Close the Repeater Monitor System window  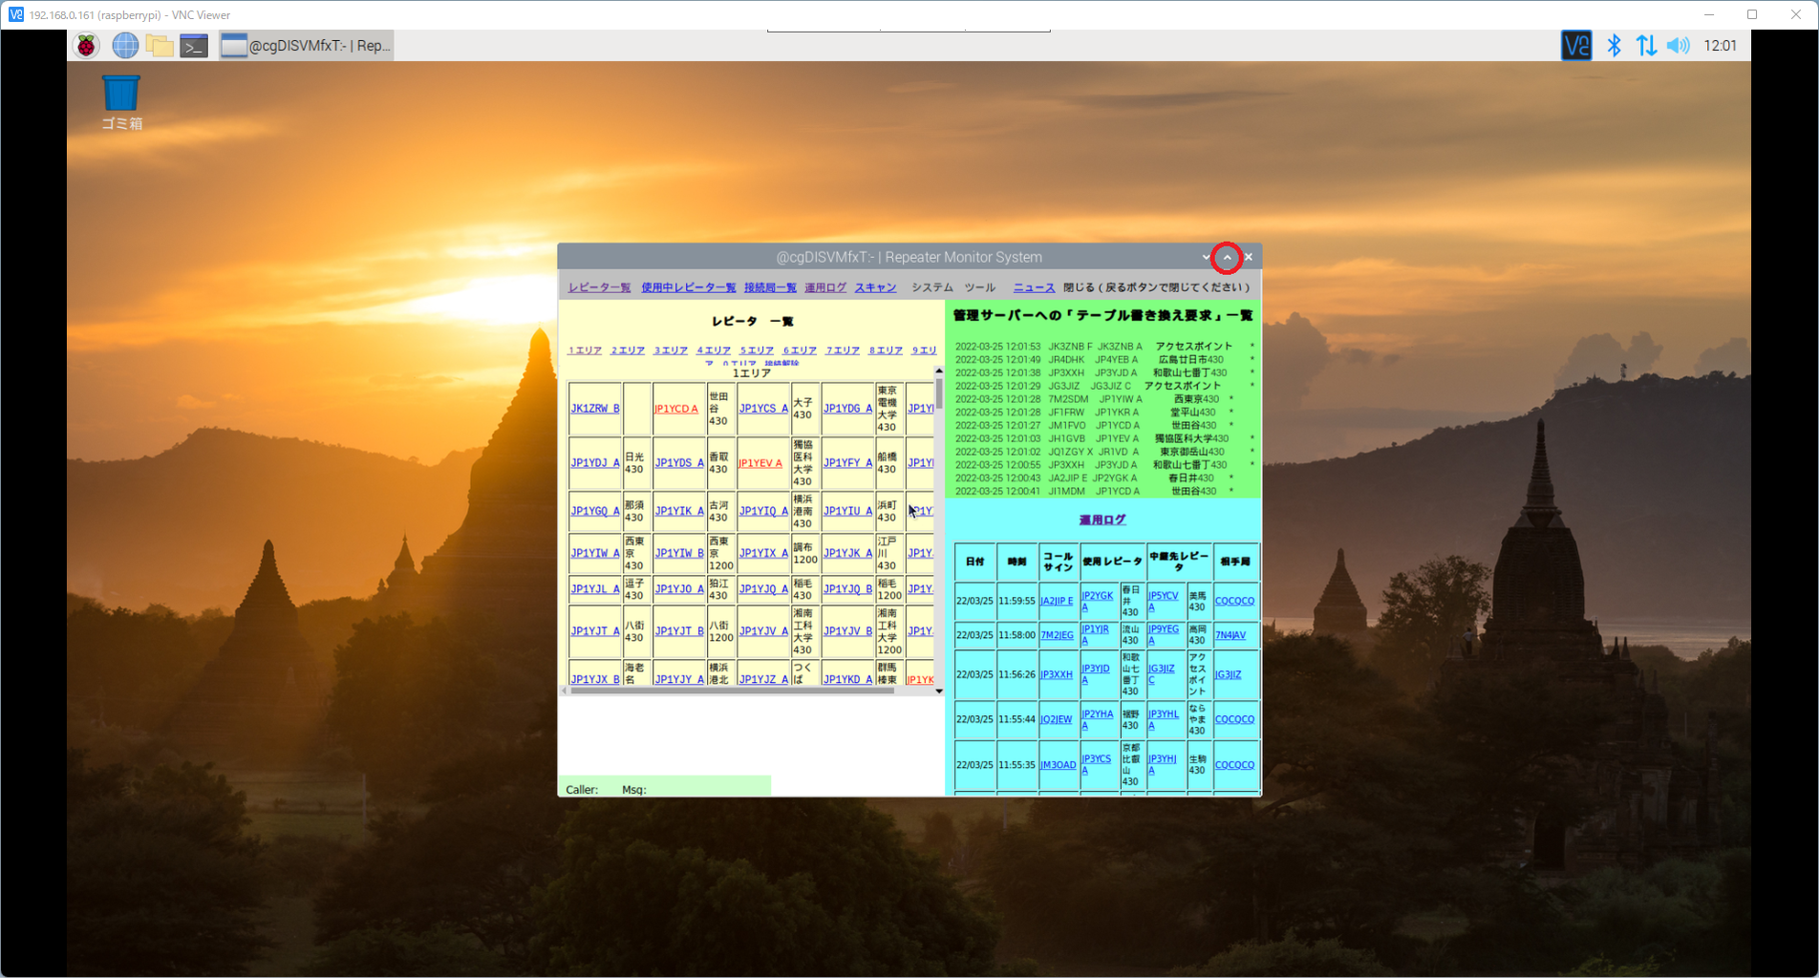pos(1248,257)
